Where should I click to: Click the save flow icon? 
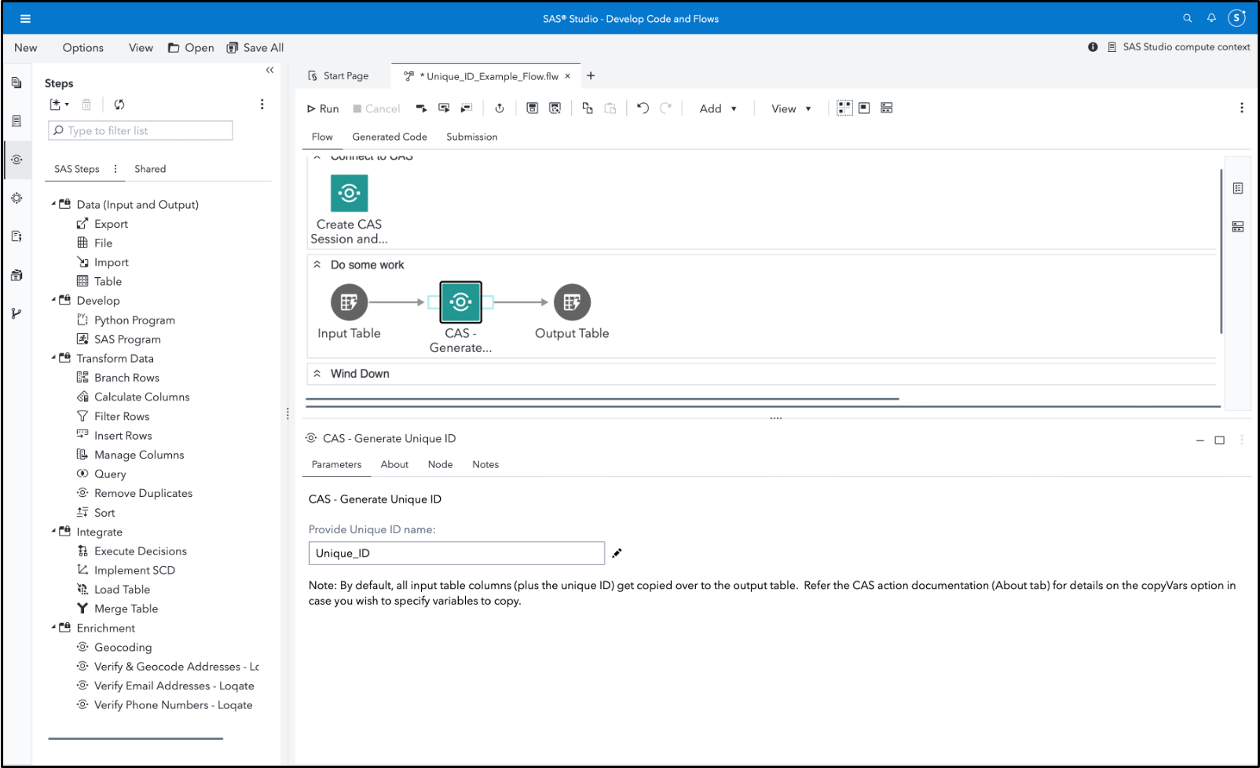click(x=532, y=108)
